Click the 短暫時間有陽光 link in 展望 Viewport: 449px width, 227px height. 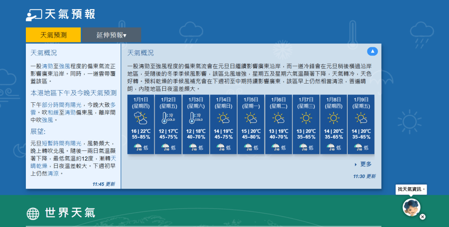61,143
